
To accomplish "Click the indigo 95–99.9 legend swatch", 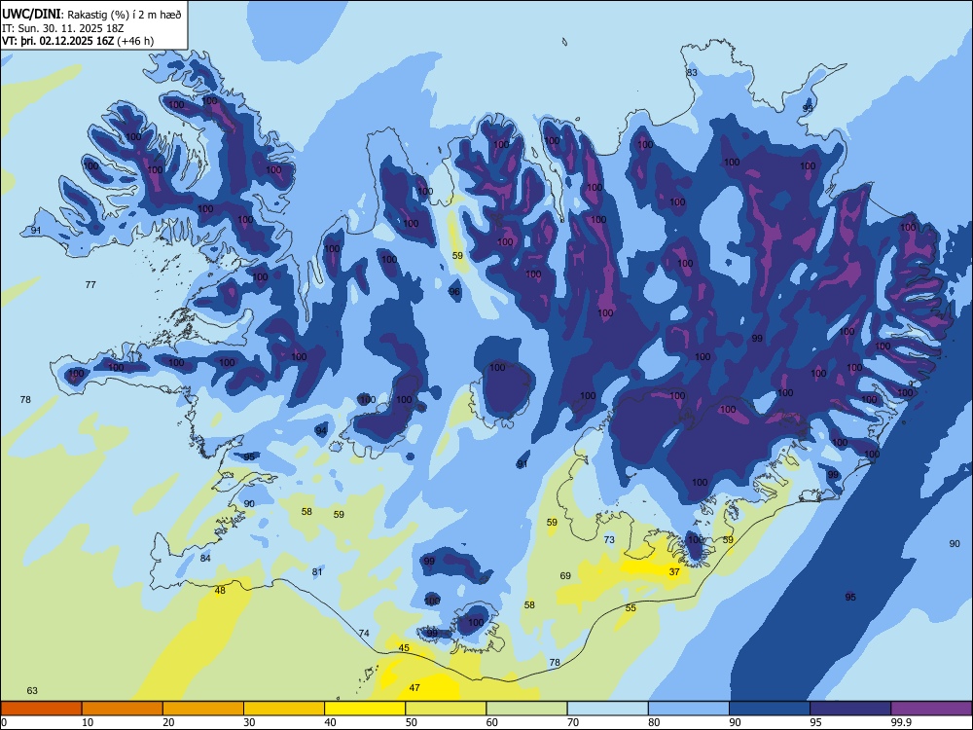I will (850, 709).
